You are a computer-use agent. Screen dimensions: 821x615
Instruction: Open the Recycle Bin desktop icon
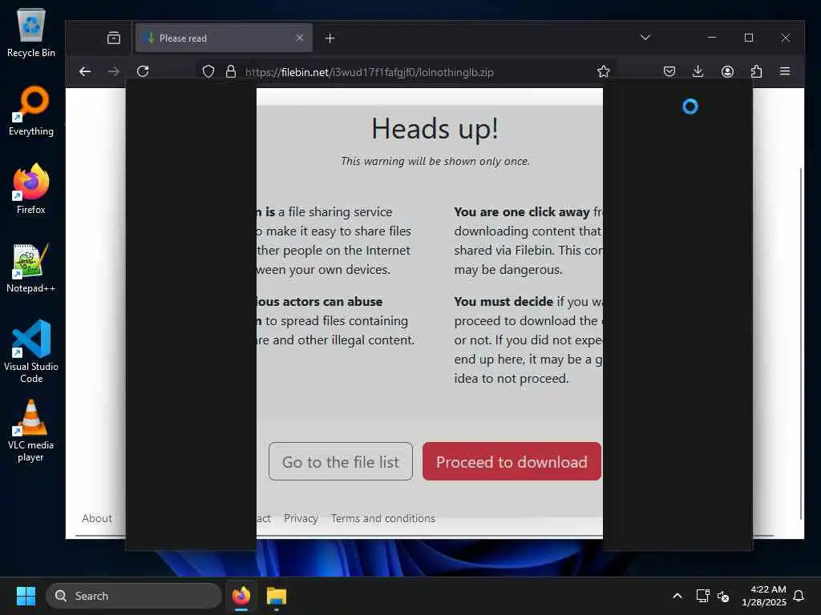coord(31,32)
